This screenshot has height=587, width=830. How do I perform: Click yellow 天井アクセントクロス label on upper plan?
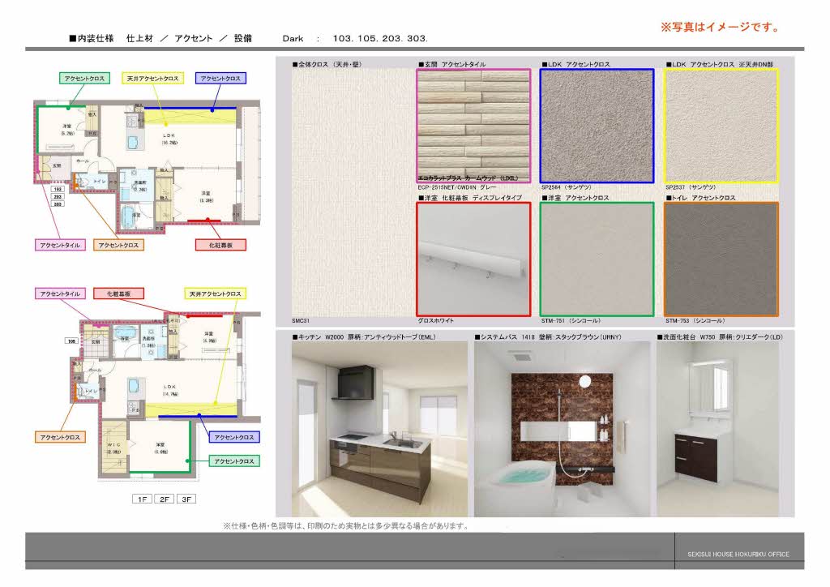(152, 79)
